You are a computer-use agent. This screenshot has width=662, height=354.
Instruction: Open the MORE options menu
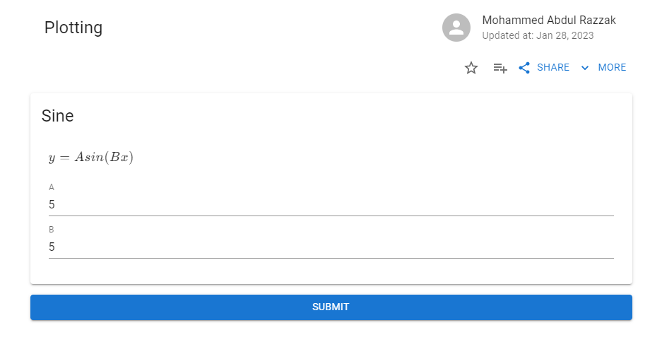612,68
